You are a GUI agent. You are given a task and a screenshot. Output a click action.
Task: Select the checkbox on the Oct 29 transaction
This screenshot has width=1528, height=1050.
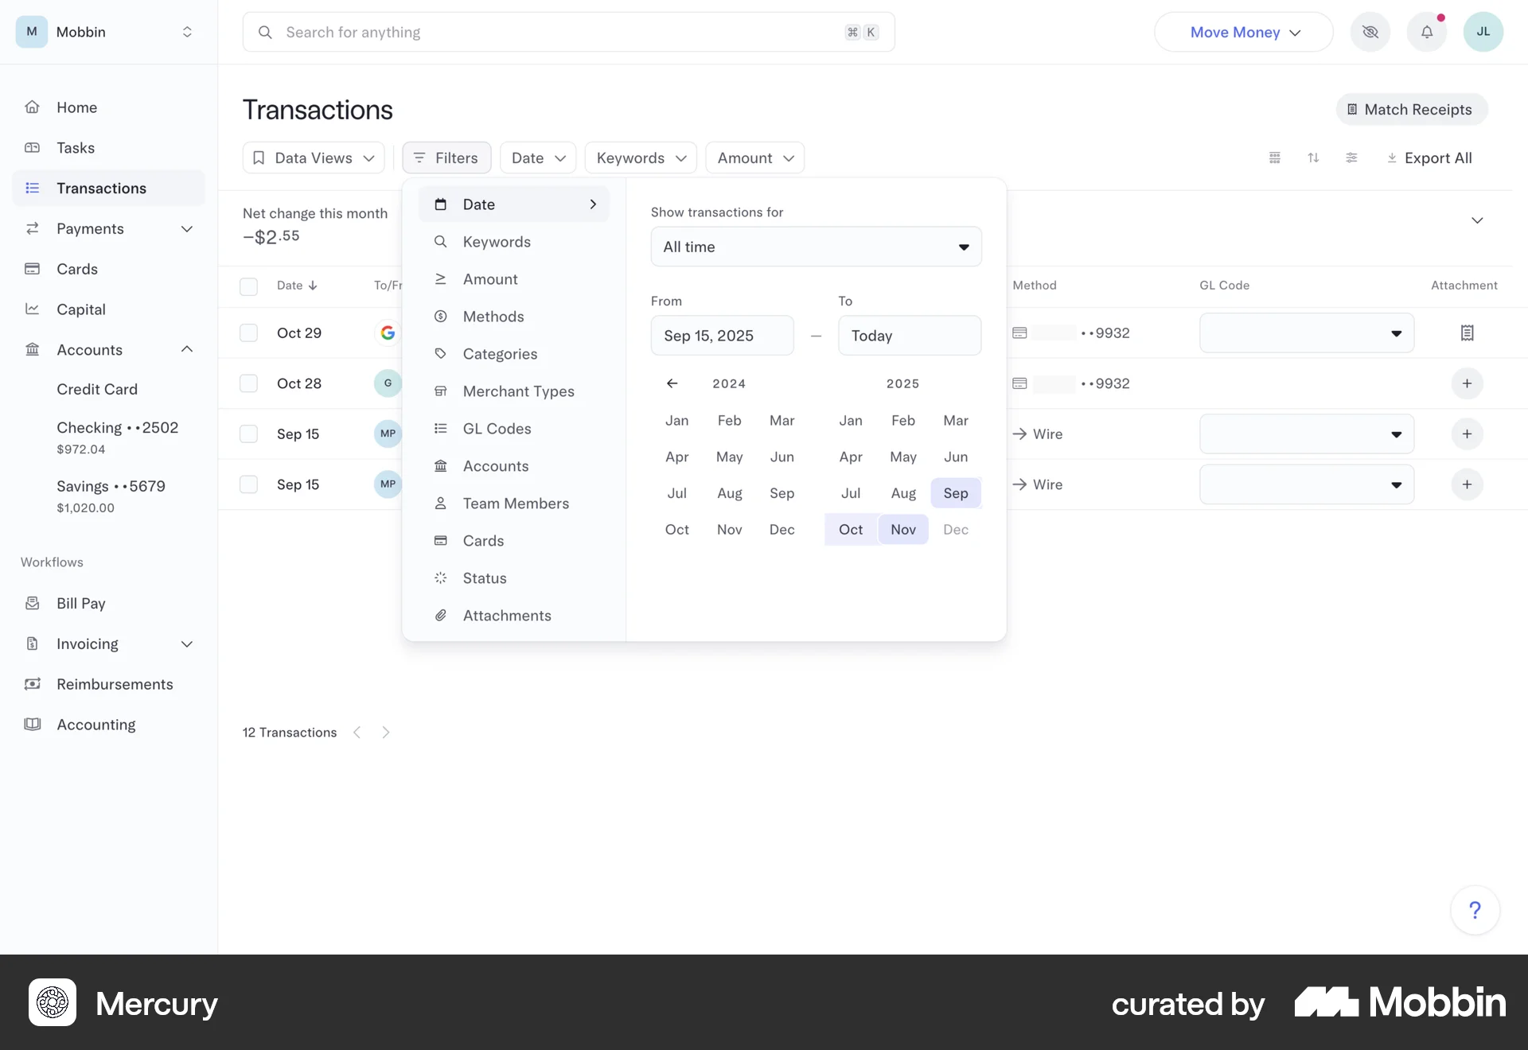click(x=248, y=332)
